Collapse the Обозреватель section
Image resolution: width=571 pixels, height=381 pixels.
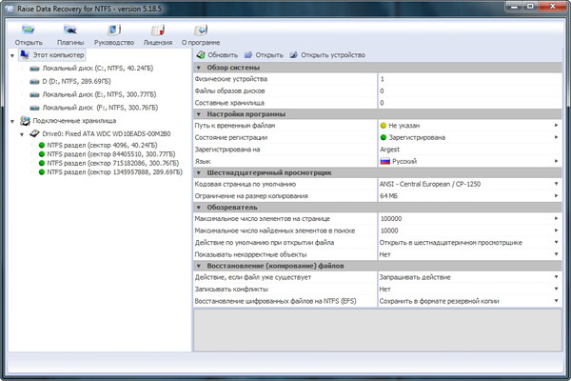click(x=199, y=208)
